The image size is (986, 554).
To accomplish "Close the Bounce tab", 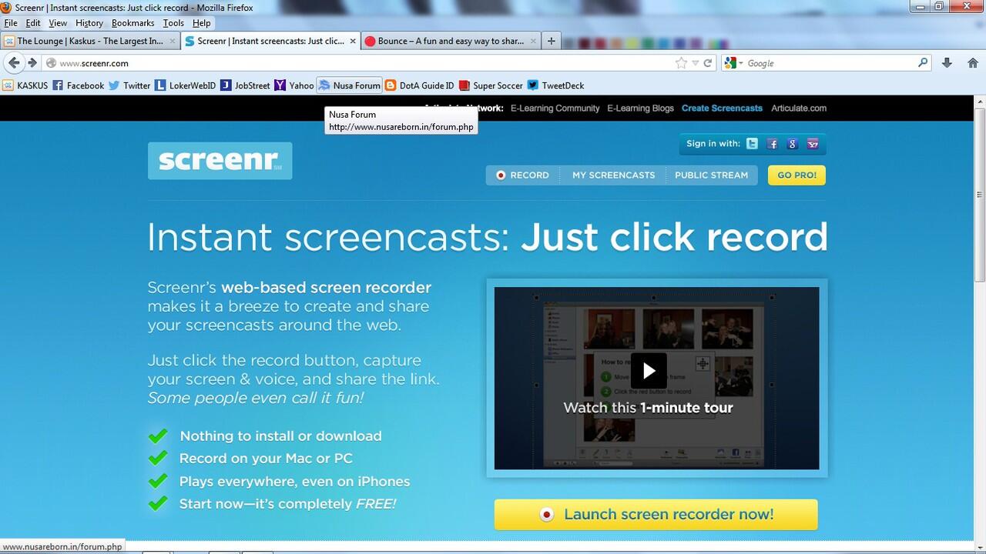I will click(532, 41).
